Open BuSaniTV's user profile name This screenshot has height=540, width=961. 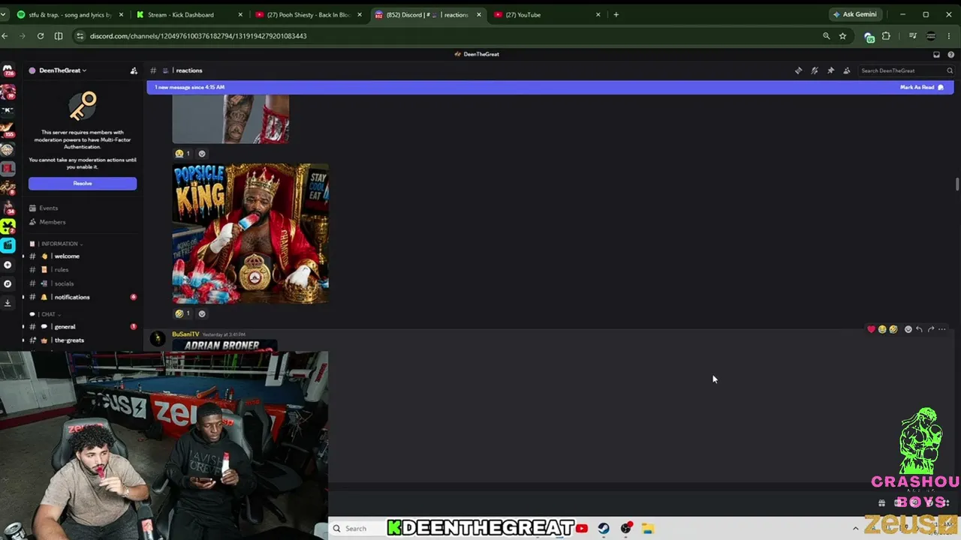pyautogui.click(x=185, y=334)
